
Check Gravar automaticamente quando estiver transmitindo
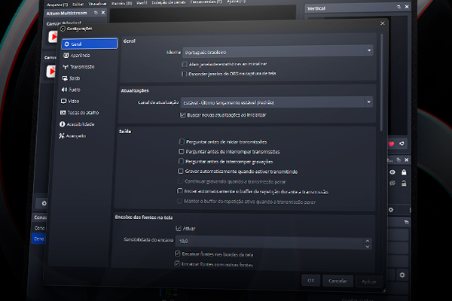click(x=181, y=172)
